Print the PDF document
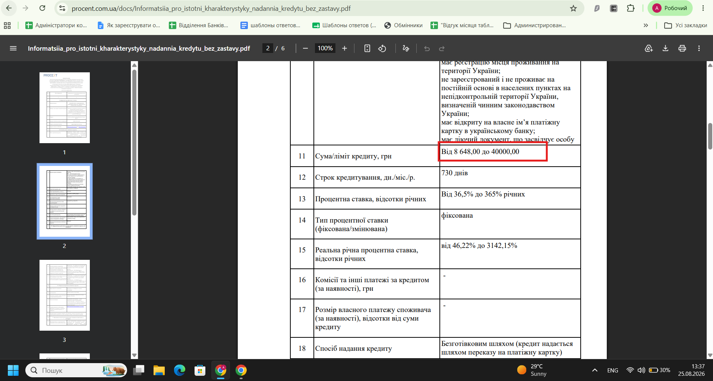This screenshot has width=713, height=381. coord(682,48)
